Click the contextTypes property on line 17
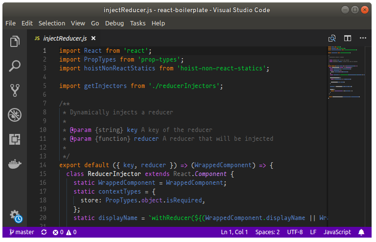376x242 pixels. (120, 191)
